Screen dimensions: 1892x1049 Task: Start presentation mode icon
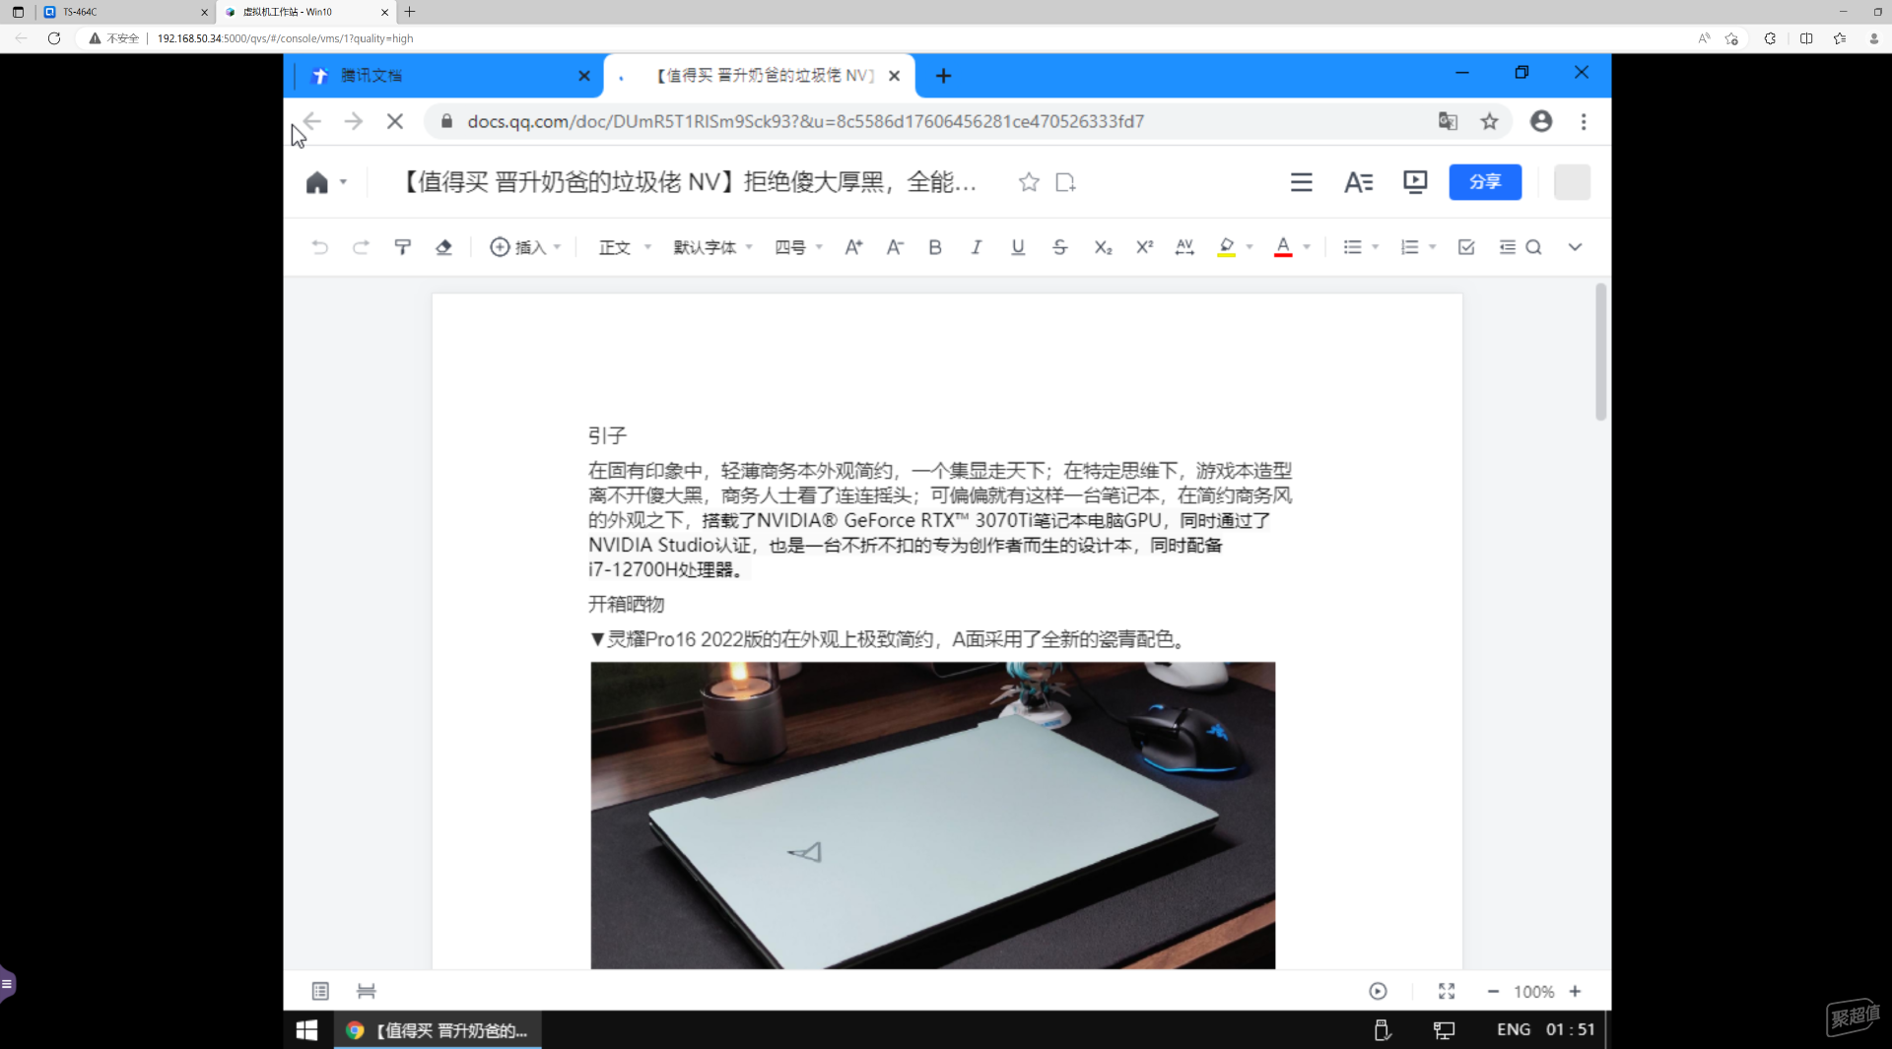[x=1415, y=182]
